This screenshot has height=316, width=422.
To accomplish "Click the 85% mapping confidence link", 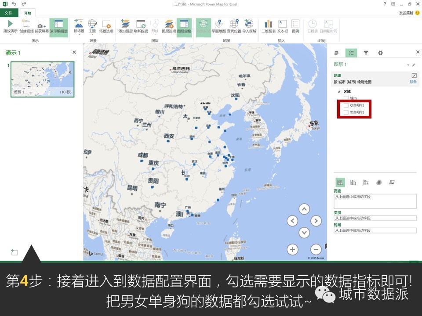I will pos(413,82).
